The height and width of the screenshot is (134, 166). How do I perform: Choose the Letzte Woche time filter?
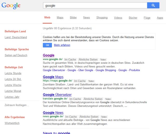(x=13, y=85)
